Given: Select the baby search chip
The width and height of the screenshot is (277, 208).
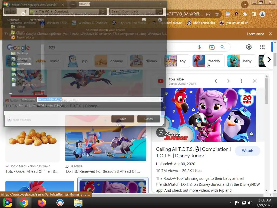Looking at the screenshot, I should point(241,61).
